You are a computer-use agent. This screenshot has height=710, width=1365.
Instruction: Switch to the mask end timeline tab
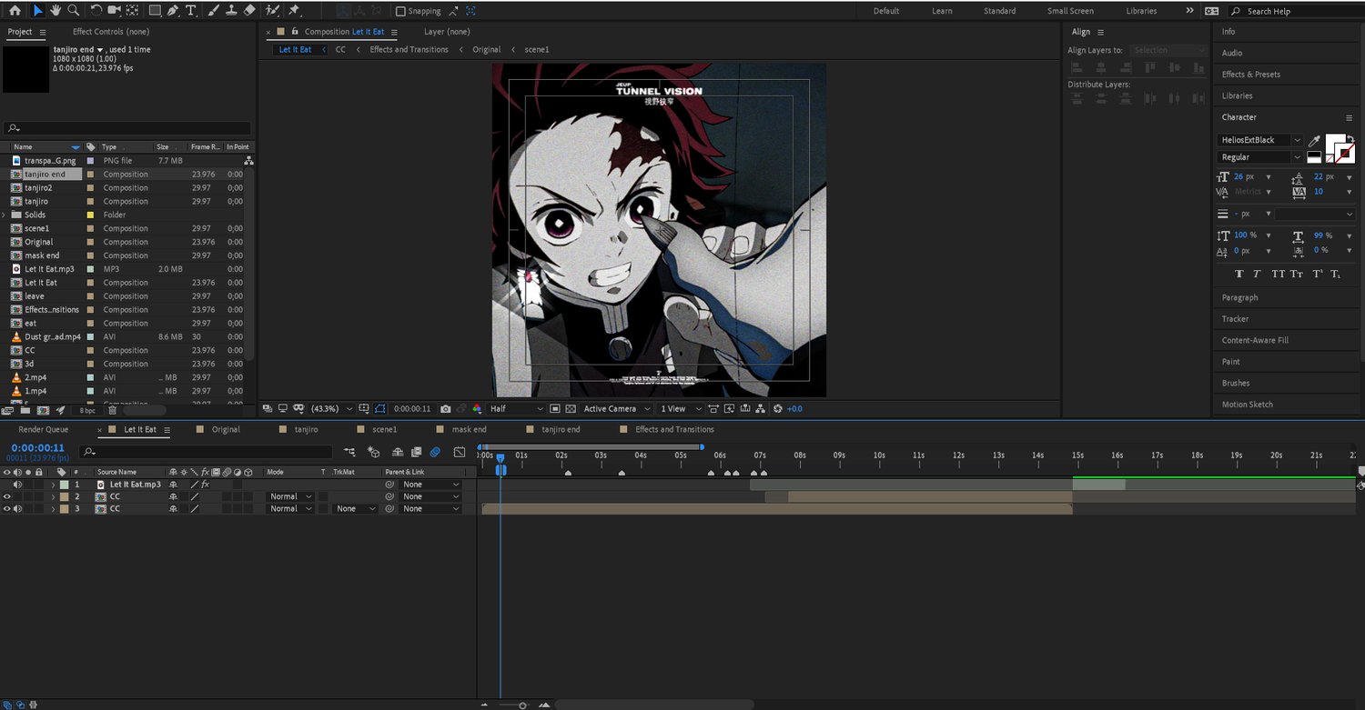pyautogui.click(x=470, y=430)
